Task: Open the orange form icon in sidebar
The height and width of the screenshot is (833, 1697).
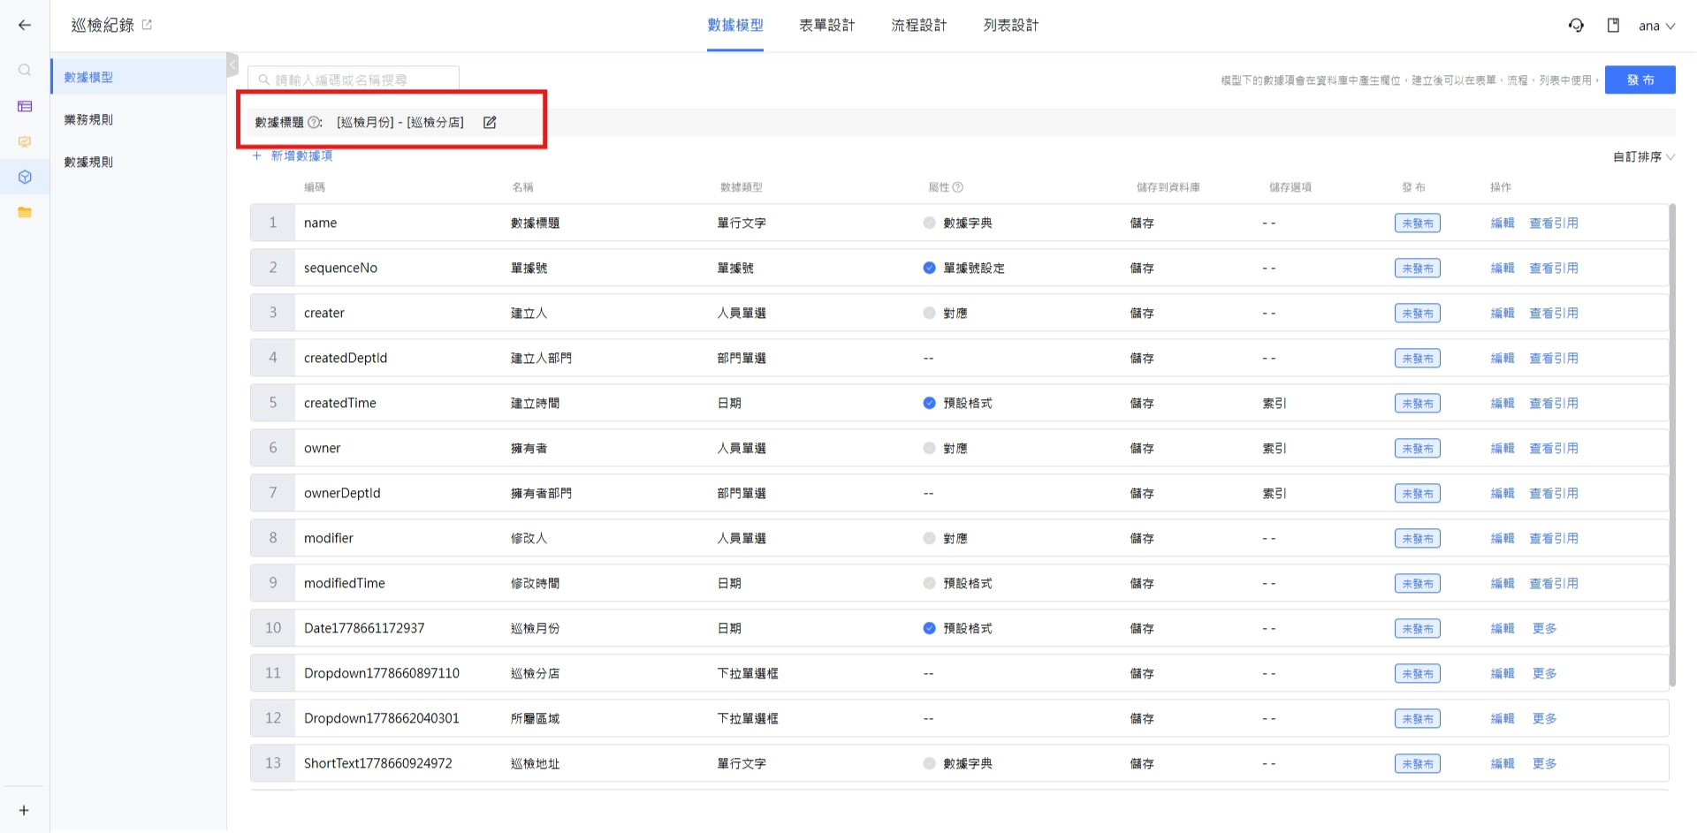Action: [x=25, y=141]
